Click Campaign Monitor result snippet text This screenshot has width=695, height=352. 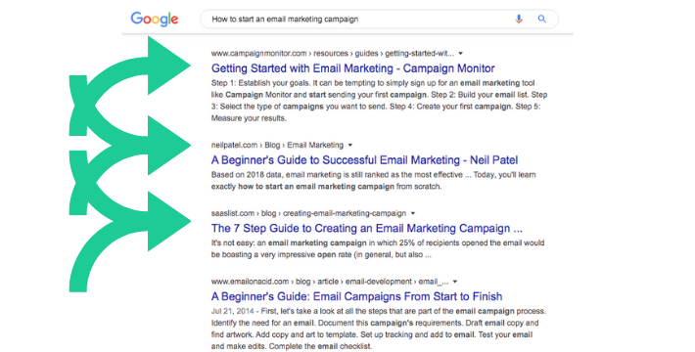pyautogui.click(x=379, y=101)
